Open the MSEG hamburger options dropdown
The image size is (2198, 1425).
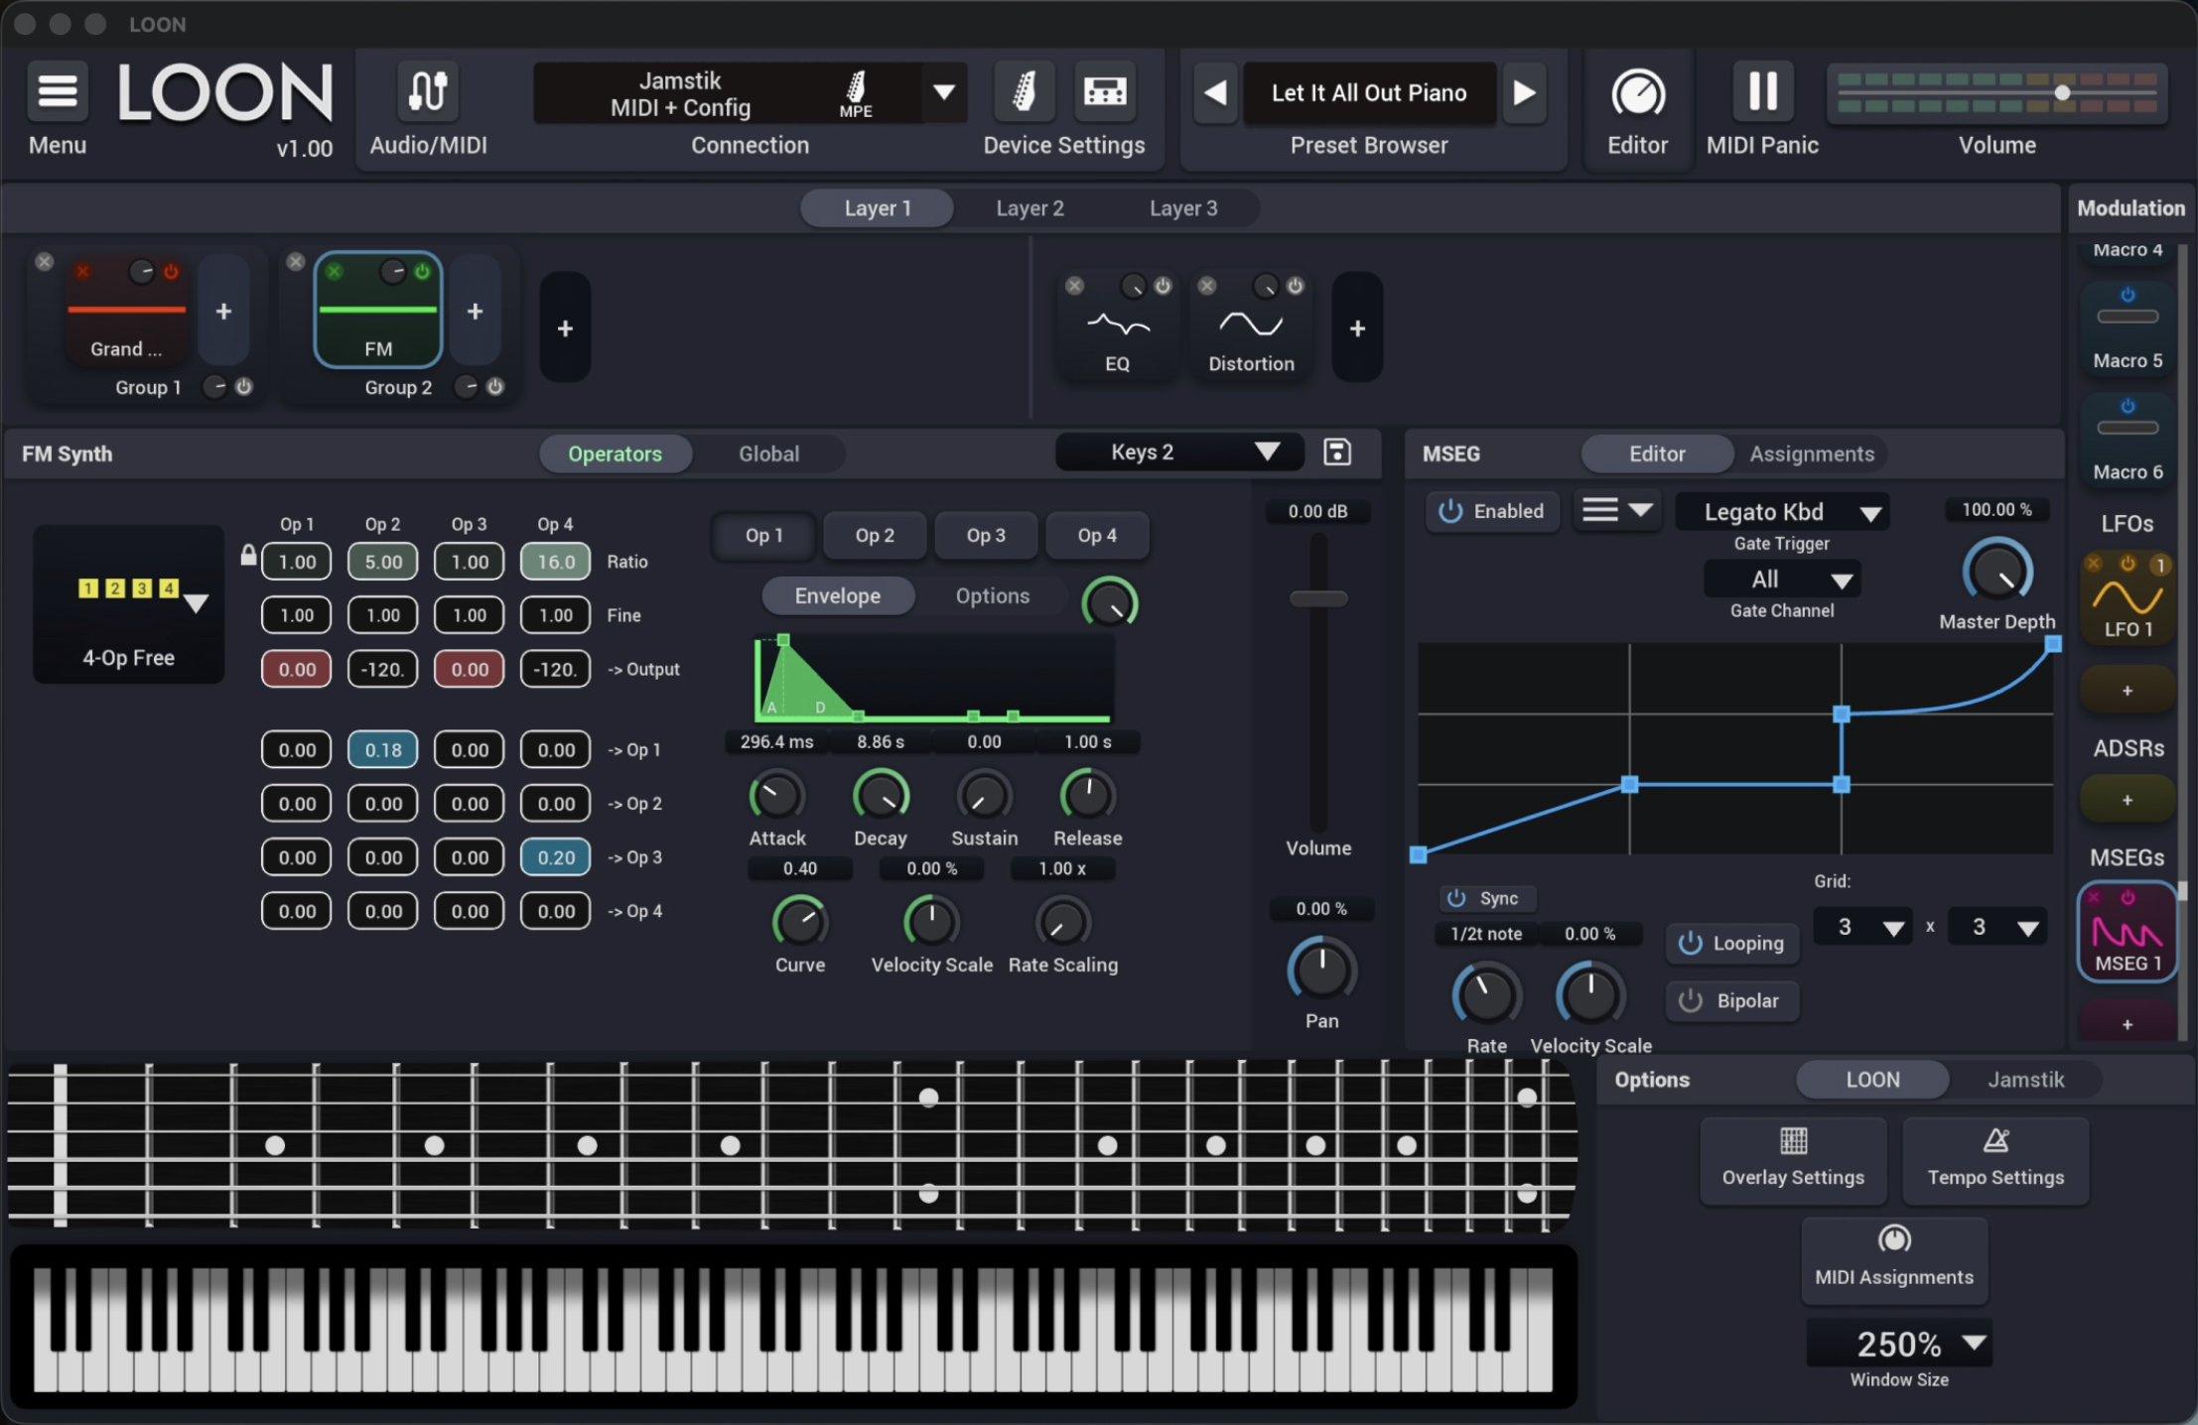1616,510
